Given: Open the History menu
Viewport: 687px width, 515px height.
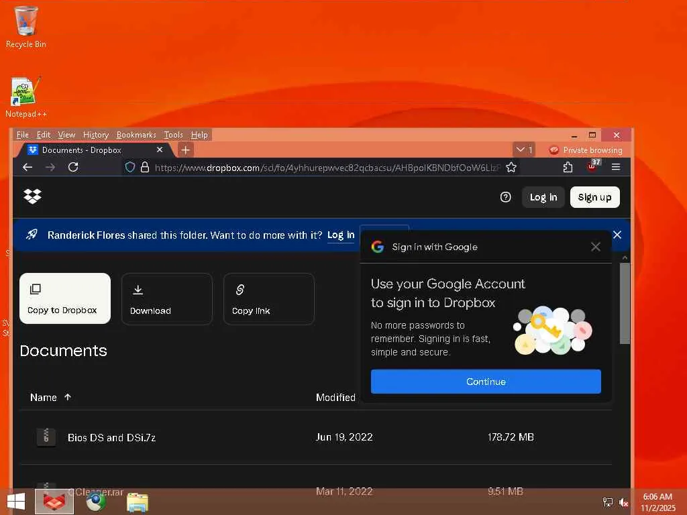Looking at the screenshot, I should (95, 135).
